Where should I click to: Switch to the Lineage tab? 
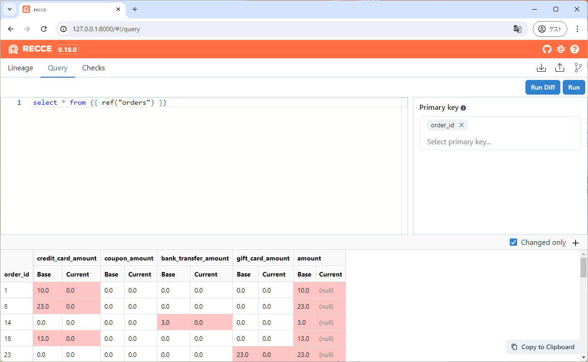tap(20, 68)
